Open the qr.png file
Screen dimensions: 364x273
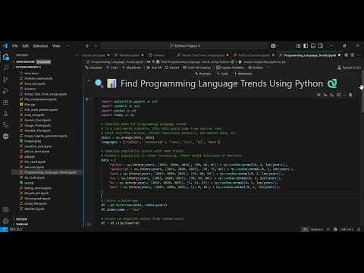[29, 183]
